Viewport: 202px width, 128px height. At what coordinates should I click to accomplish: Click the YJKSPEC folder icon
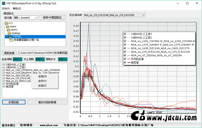(x=10, y=37)
